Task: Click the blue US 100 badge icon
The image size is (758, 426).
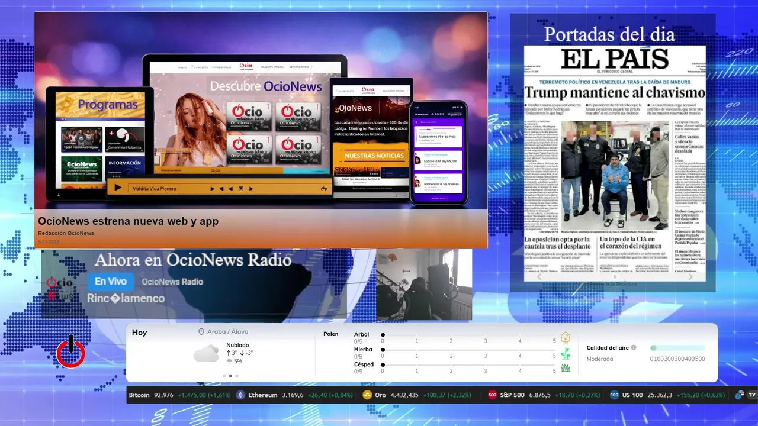Action: (614, 395)
